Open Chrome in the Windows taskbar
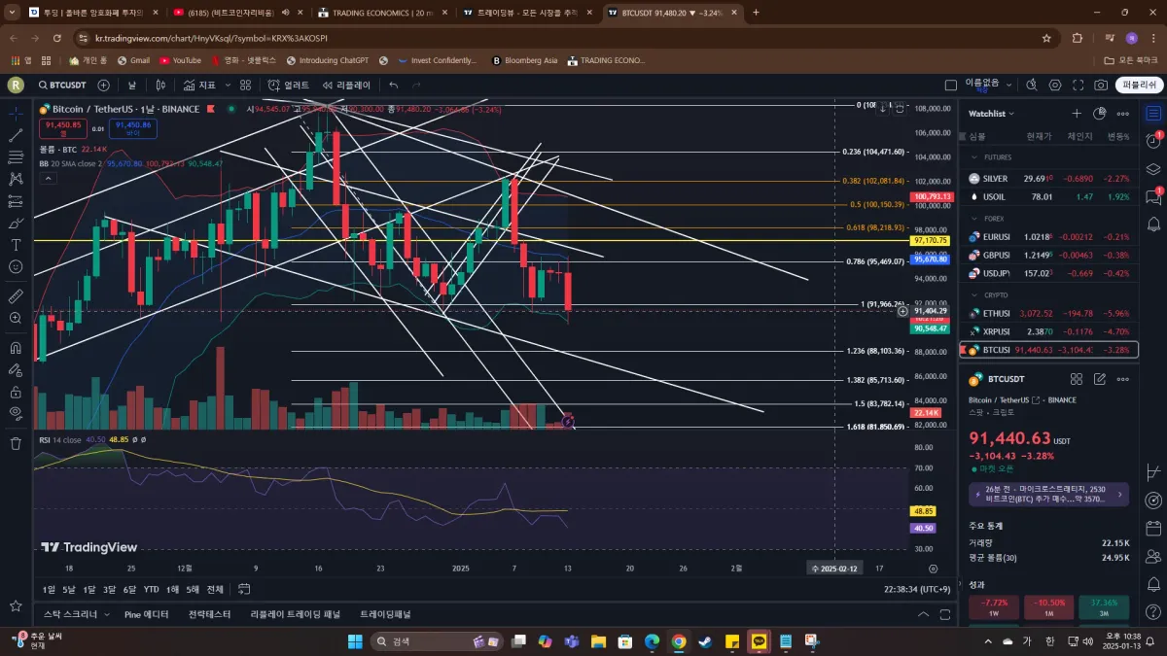 678,641
